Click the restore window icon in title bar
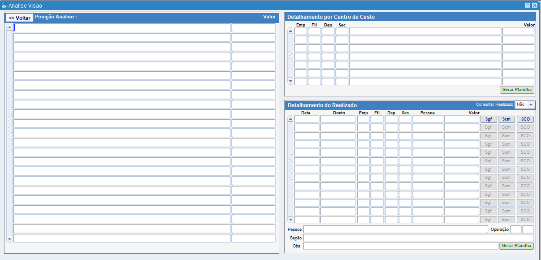Screen dimensions: 541x260 point(527,5)
